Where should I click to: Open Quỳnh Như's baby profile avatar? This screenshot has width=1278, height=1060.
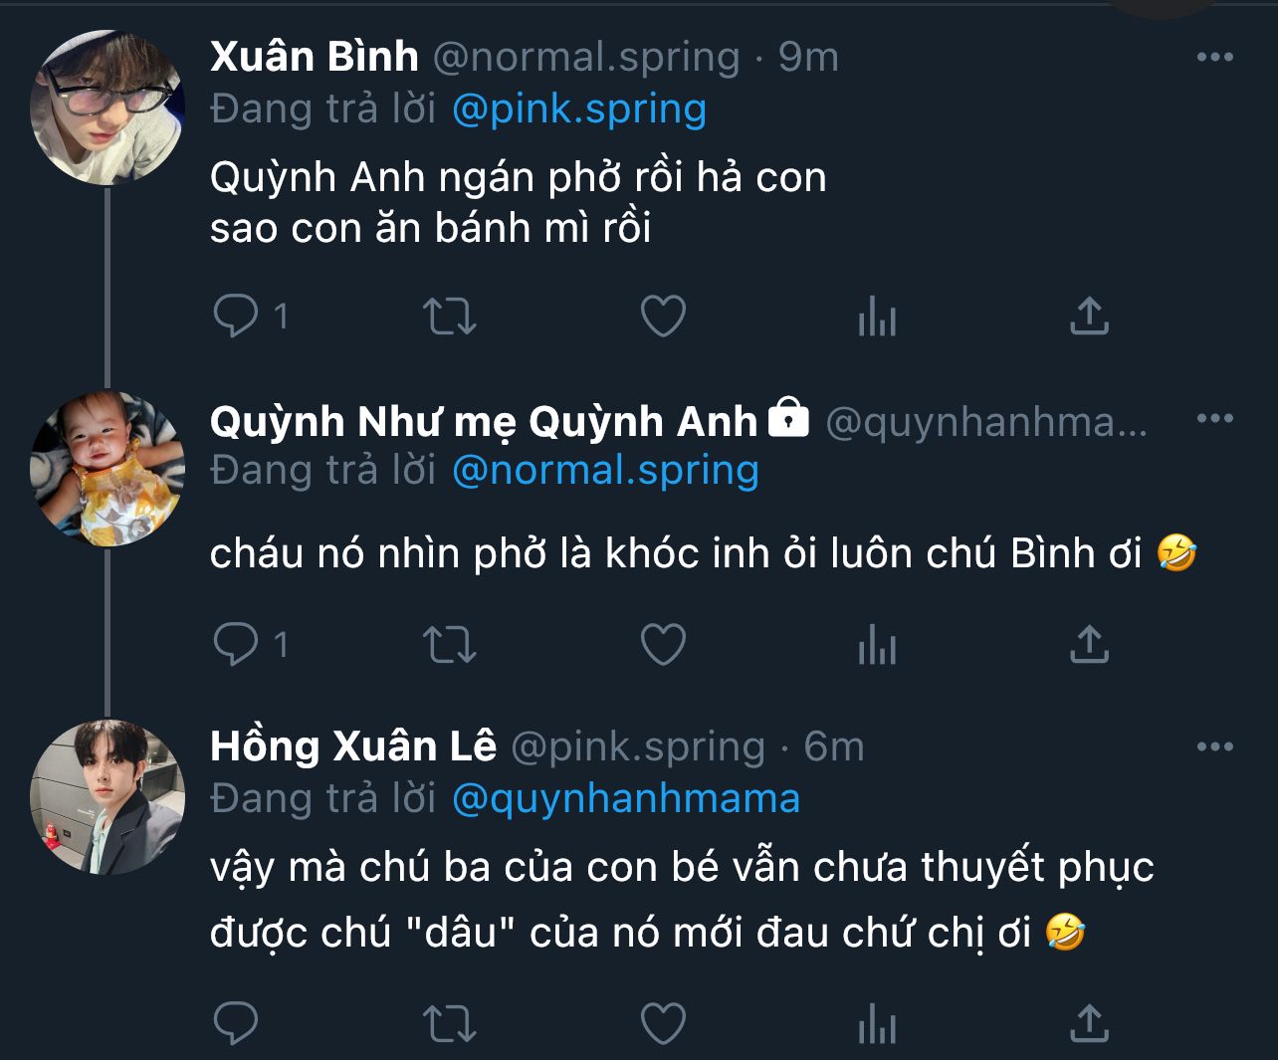107,469
